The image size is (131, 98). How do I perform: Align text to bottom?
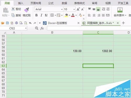pos(98,9)
